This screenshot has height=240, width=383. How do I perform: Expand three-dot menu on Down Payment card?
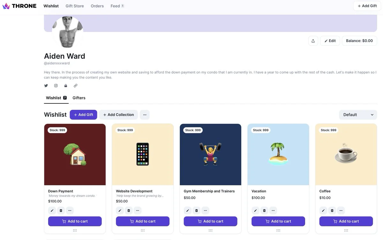[70, 210]
